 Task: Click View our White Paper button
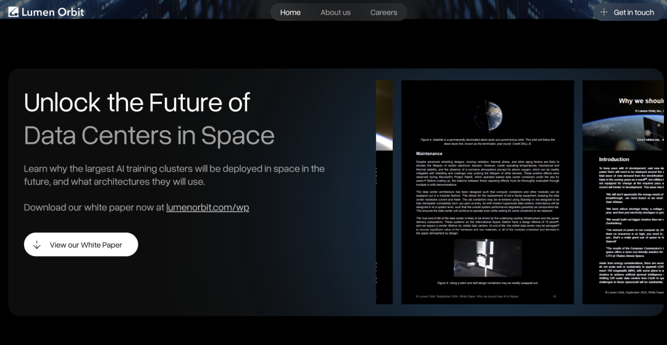(81, 244)
